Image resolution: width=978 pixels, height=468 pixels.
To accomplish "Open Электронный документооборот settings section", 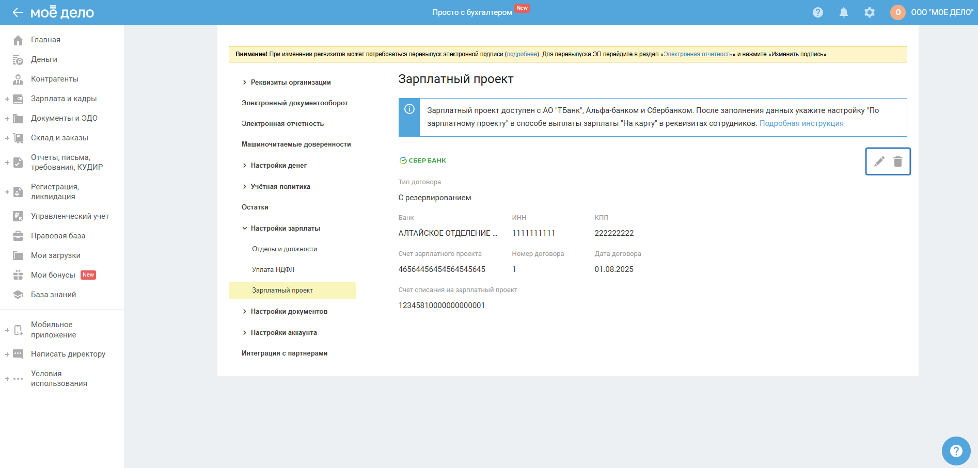I will 295,103.
